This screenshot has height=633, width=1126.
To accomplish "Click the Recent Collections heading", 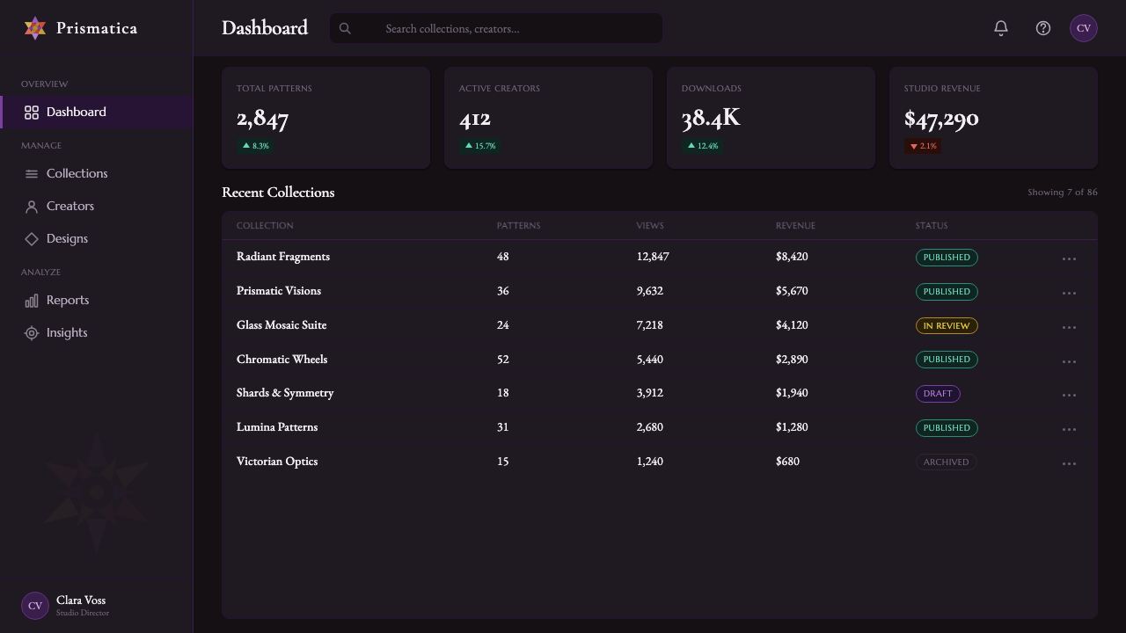I will (278, 193).
